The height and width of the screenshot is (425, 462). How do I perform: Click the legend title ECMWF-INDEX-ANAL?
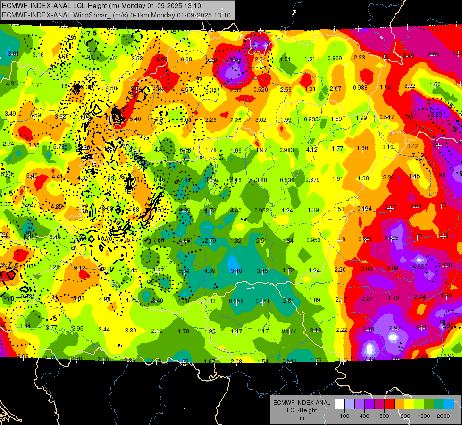click(302, 403)
